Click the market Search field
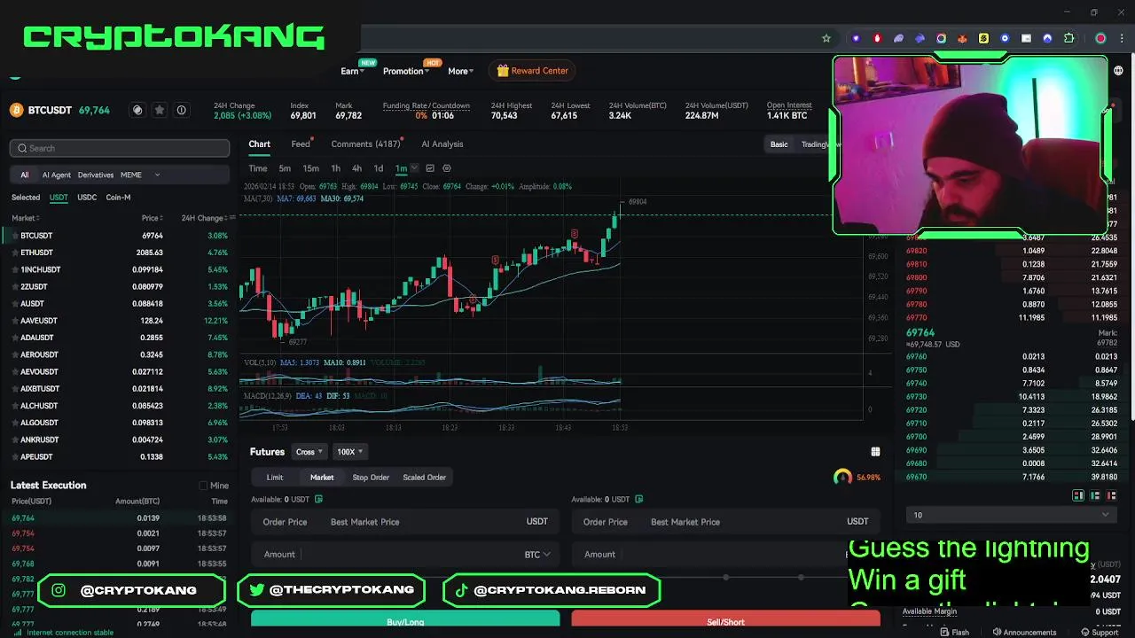Viewport: 1135px width, 638px height. 120,148
